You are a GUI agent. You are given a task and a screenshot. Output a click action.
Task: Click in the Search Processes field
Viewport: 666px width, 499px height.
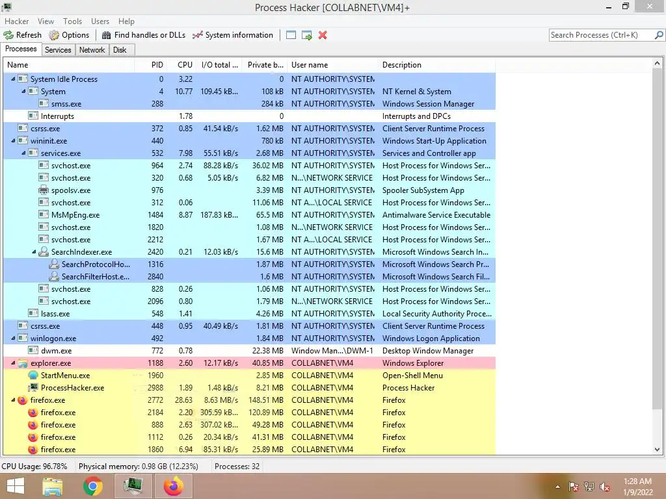pyautogui.click(x=602, y=35)
